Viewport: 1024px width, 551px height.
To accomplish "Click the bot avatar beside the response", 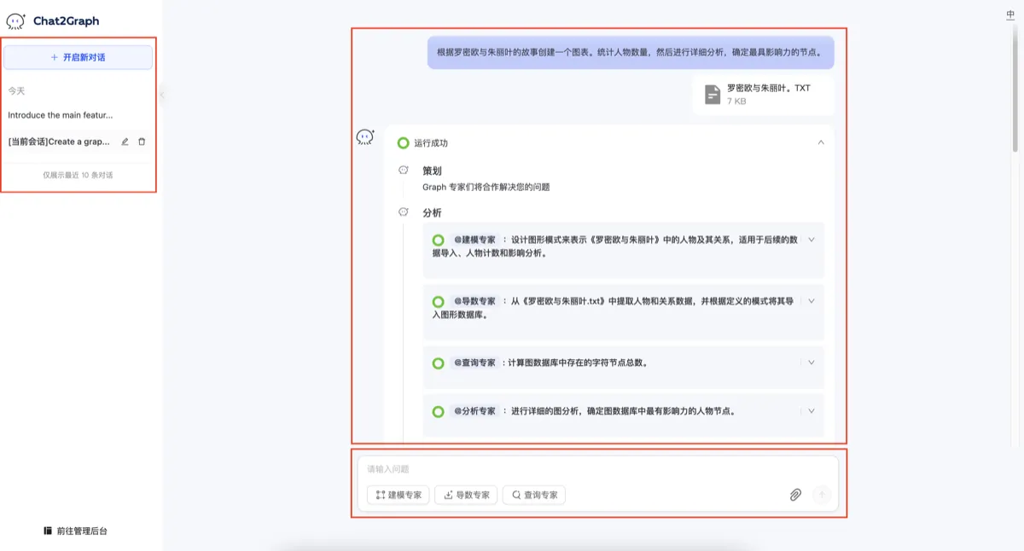I will click(365, 136).
